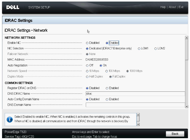Click the PowerEdge T620 model text
190x140 pixels.
[x=16, y=132]
